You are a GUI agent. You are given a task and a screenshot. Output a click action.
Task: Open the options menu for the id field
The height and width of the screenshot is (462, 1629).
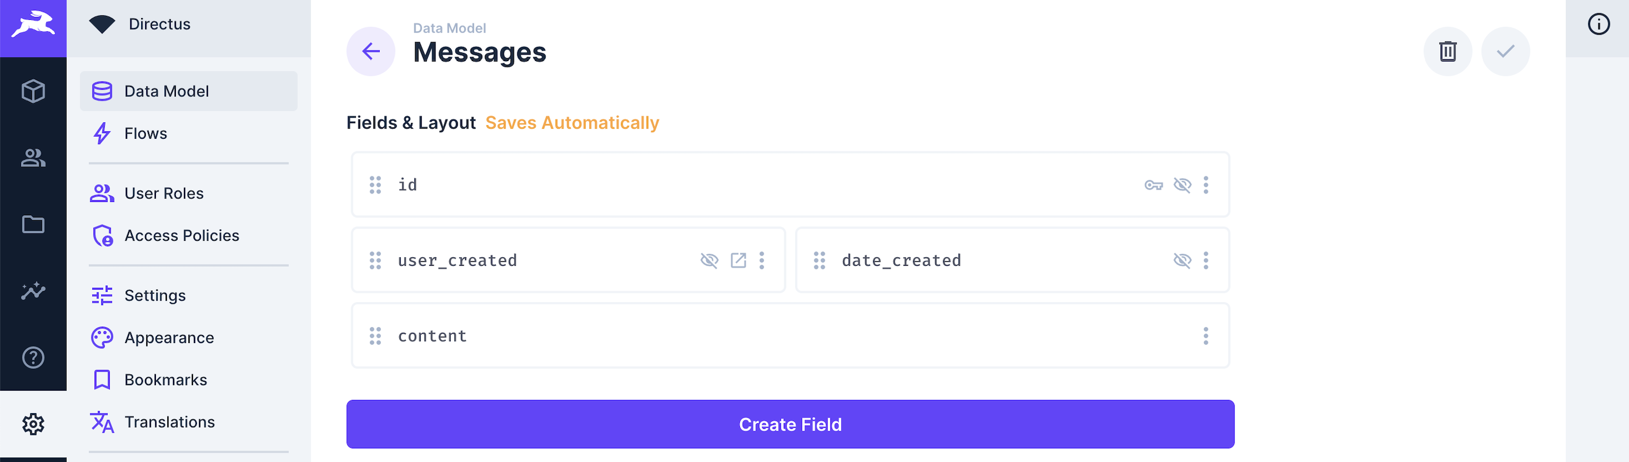(1206, 185)
